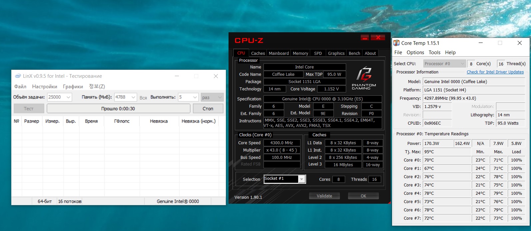Open Check for Intel Driver Updates link

[x=495, y=72]
